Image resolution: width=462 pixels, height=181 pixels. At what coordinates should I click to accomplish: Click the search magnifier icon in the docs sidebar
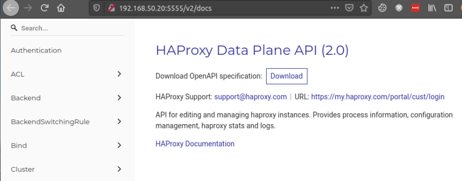[14, 28]
